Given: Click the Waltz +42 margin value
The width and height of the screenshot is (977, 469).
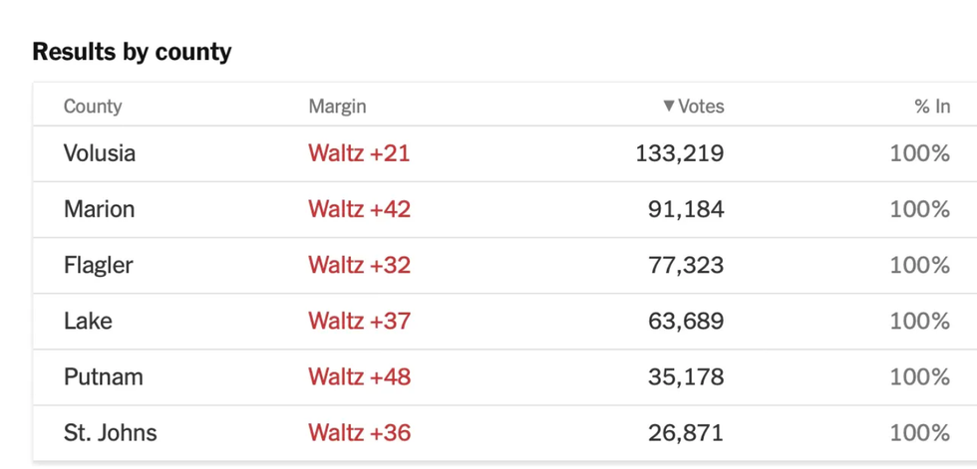Looking at the screenshot, I should pos(359,209).
